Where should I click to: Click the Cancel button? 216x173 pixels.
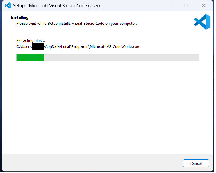coord(196,163)
